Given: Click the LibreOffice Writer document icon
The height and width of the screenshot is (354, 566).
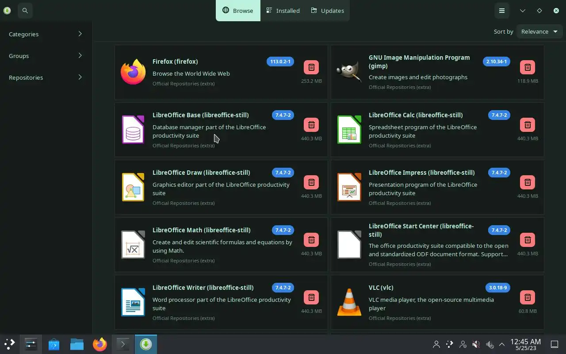Looking at the screenshot, I should [133, 302].
